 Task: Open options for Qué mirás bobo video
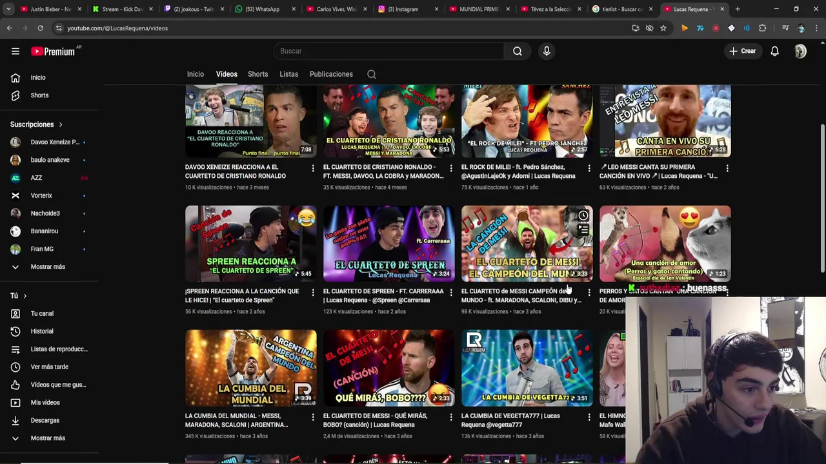(451, 417)
